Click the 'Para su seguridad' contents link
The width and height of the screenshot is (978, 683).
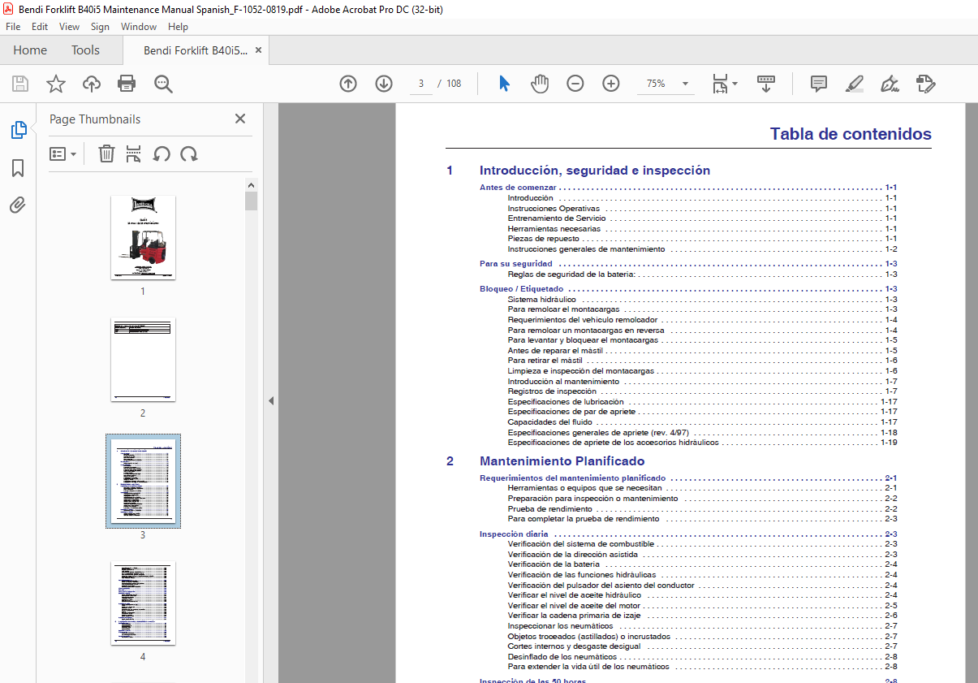coord(516,264)
